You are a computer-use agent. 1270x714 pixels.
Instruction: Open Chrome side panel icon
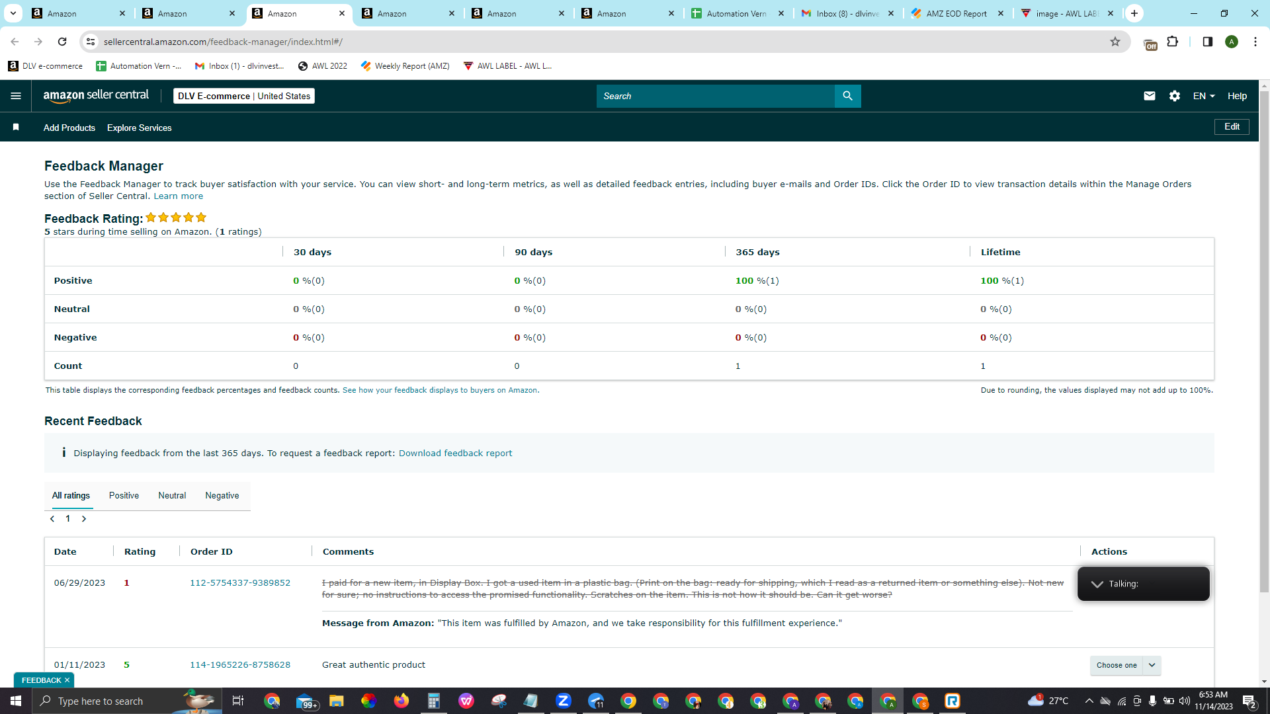(x=1207, y=42)
